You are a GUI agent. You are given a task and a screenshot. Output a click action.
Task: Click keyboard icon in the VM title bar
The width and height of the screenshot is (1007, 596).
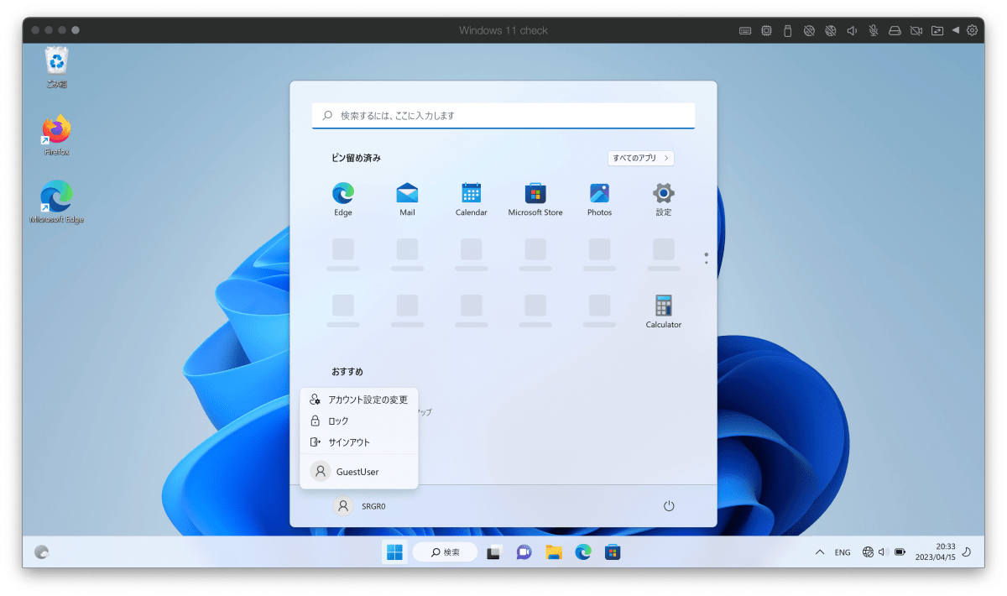[745, 30]
